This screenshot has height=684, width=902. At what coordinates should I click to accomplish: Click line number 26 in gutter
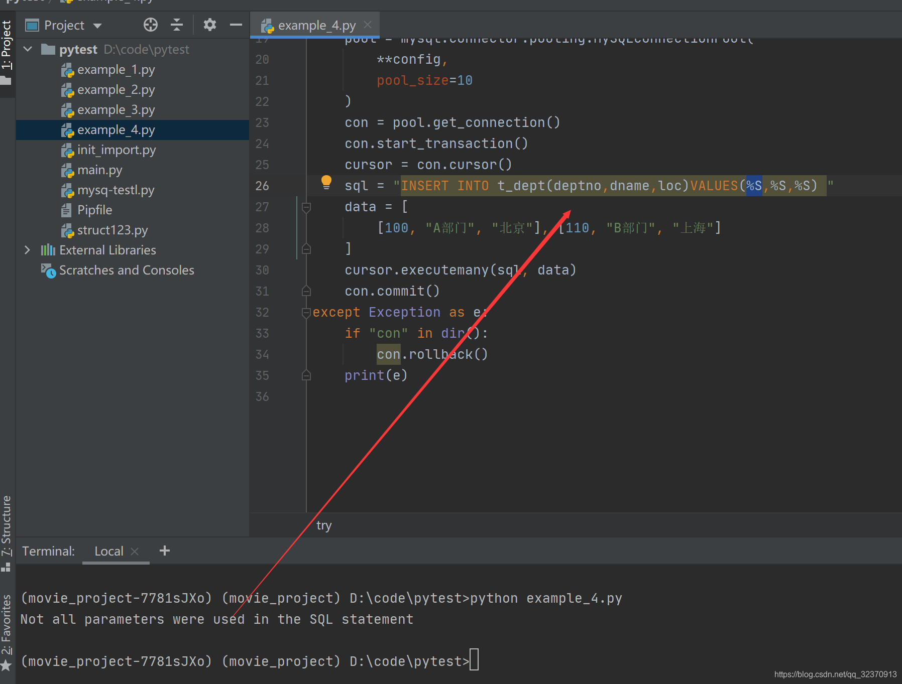pyautogui.click(x=262, y=186)
